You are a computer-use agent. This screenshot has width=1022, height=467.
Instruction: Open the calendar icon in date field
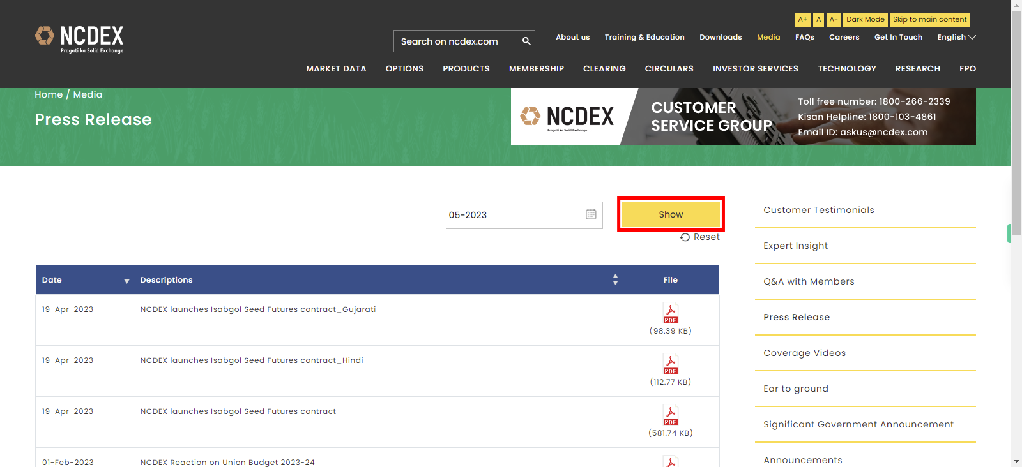pos(591,214)
